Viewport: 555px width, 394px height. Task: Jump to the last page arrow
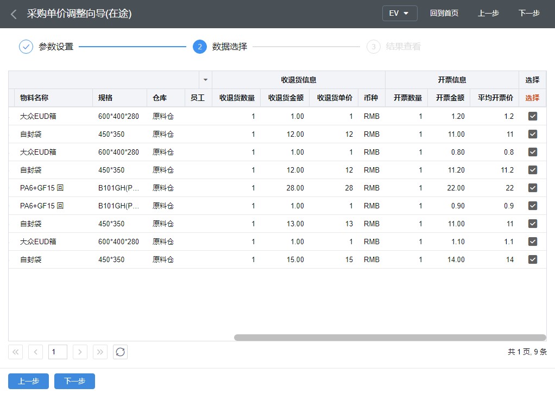click(100, 352)
